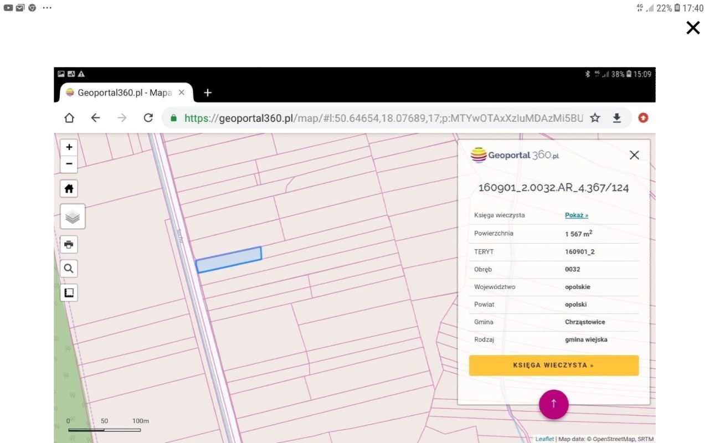Bookmark this page with star icon

click(595, 118)
